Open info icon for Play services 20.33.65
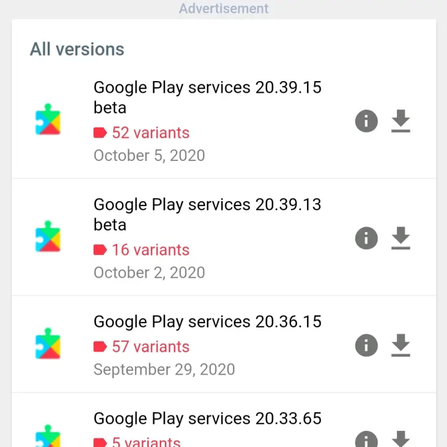 366,440
